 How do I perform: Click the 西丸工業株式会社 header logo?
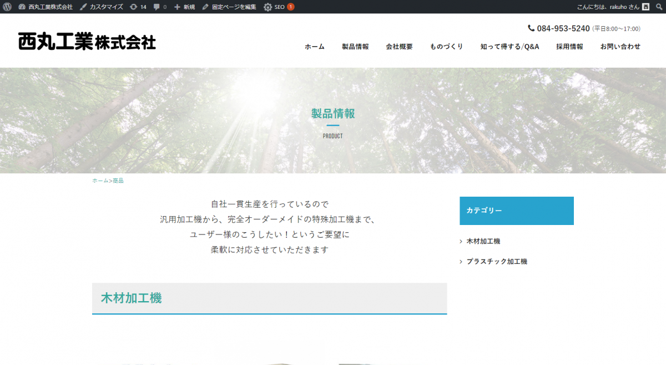point(87,42)
